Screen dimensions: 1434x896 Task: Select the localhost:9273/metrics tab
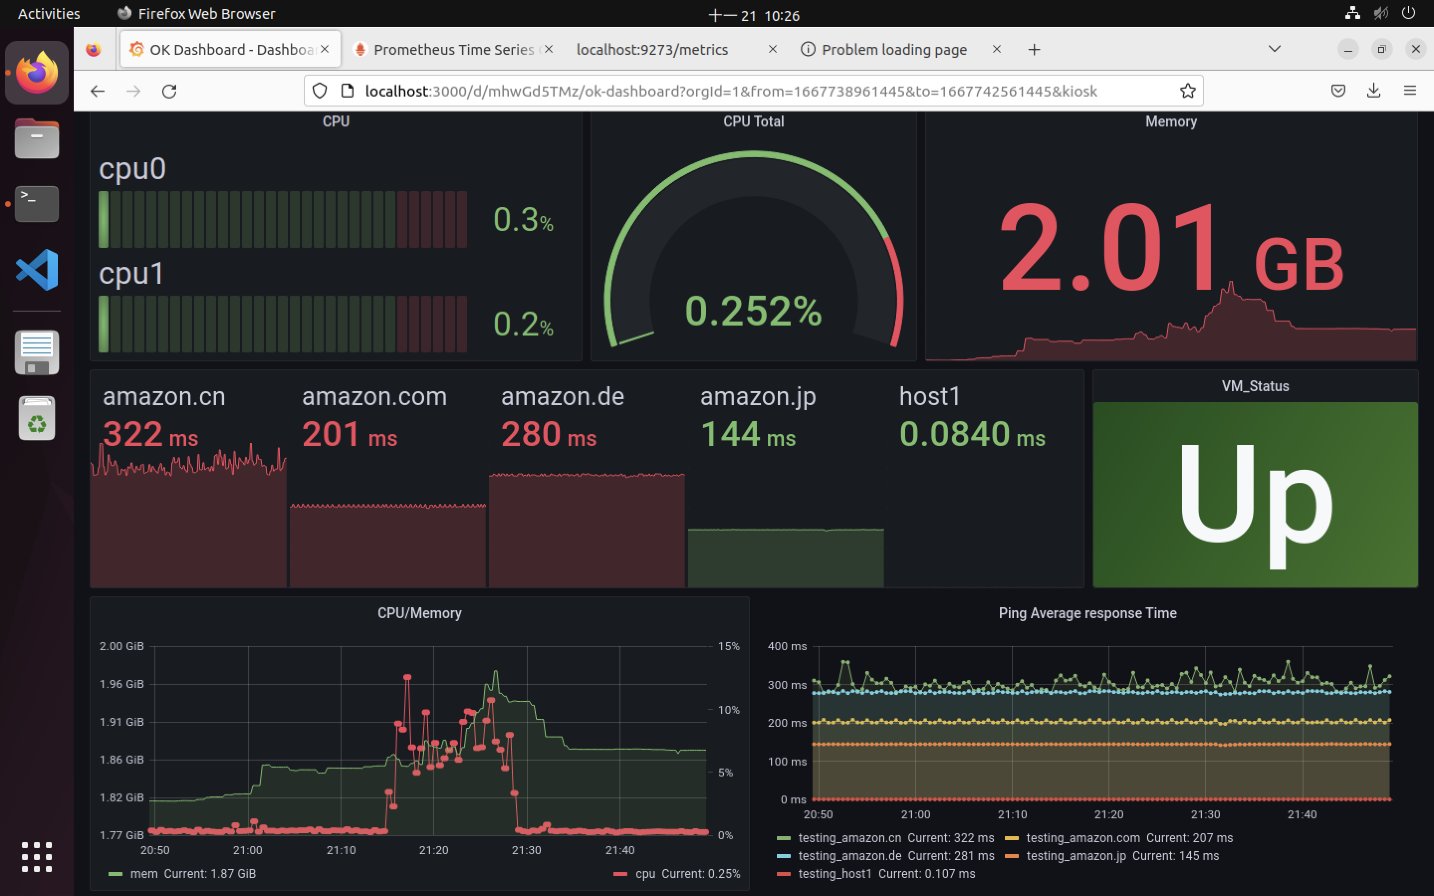tap(652, 49)
